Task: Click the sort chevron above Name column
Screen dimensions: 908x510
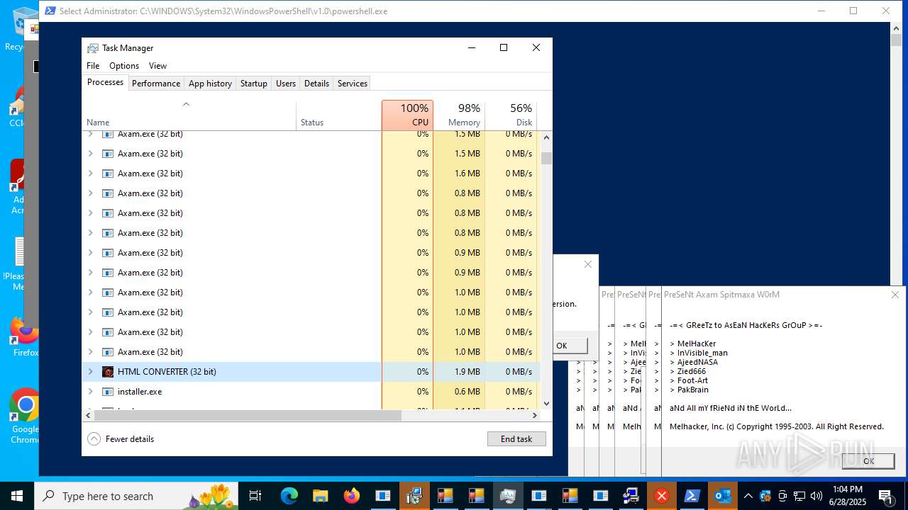Action: pos(186,104)
